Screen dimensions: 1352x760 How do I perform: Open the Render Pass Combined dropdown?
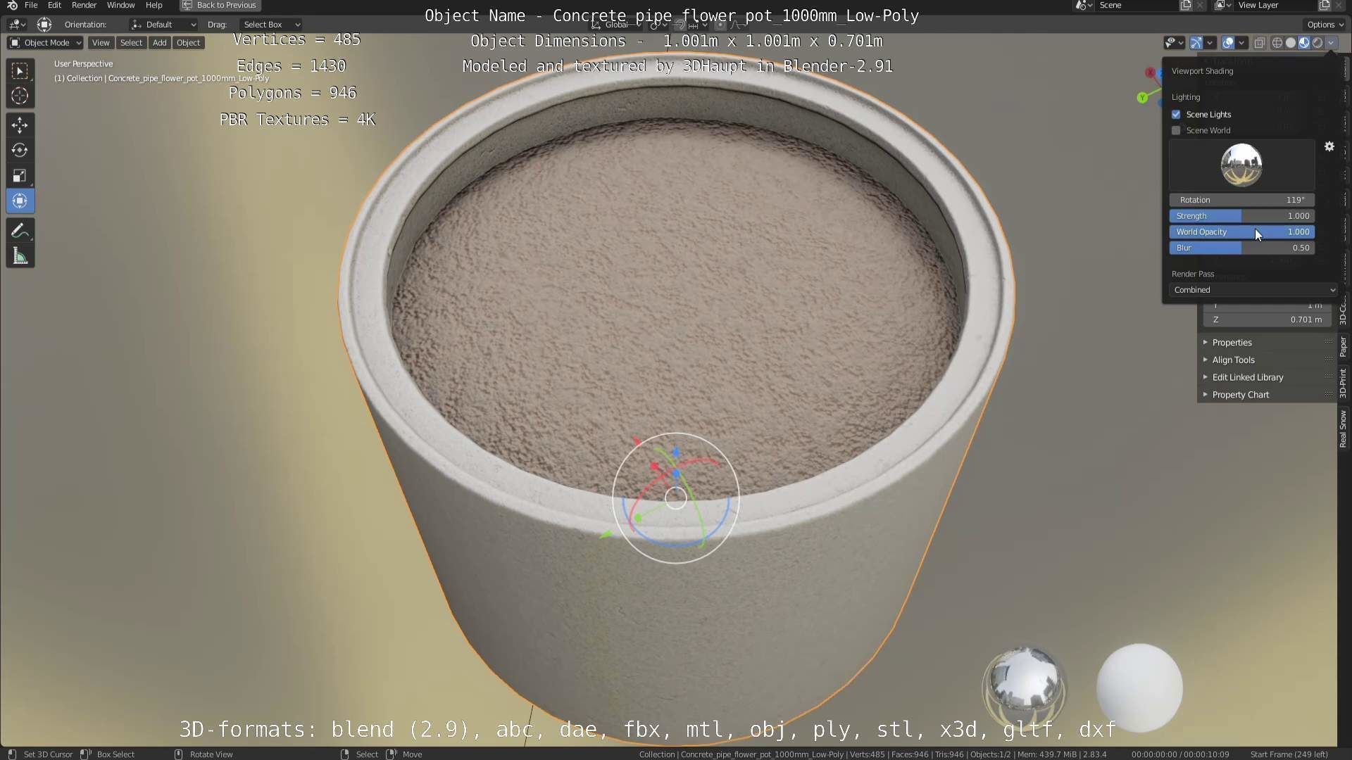click(x=1253, y=290)
